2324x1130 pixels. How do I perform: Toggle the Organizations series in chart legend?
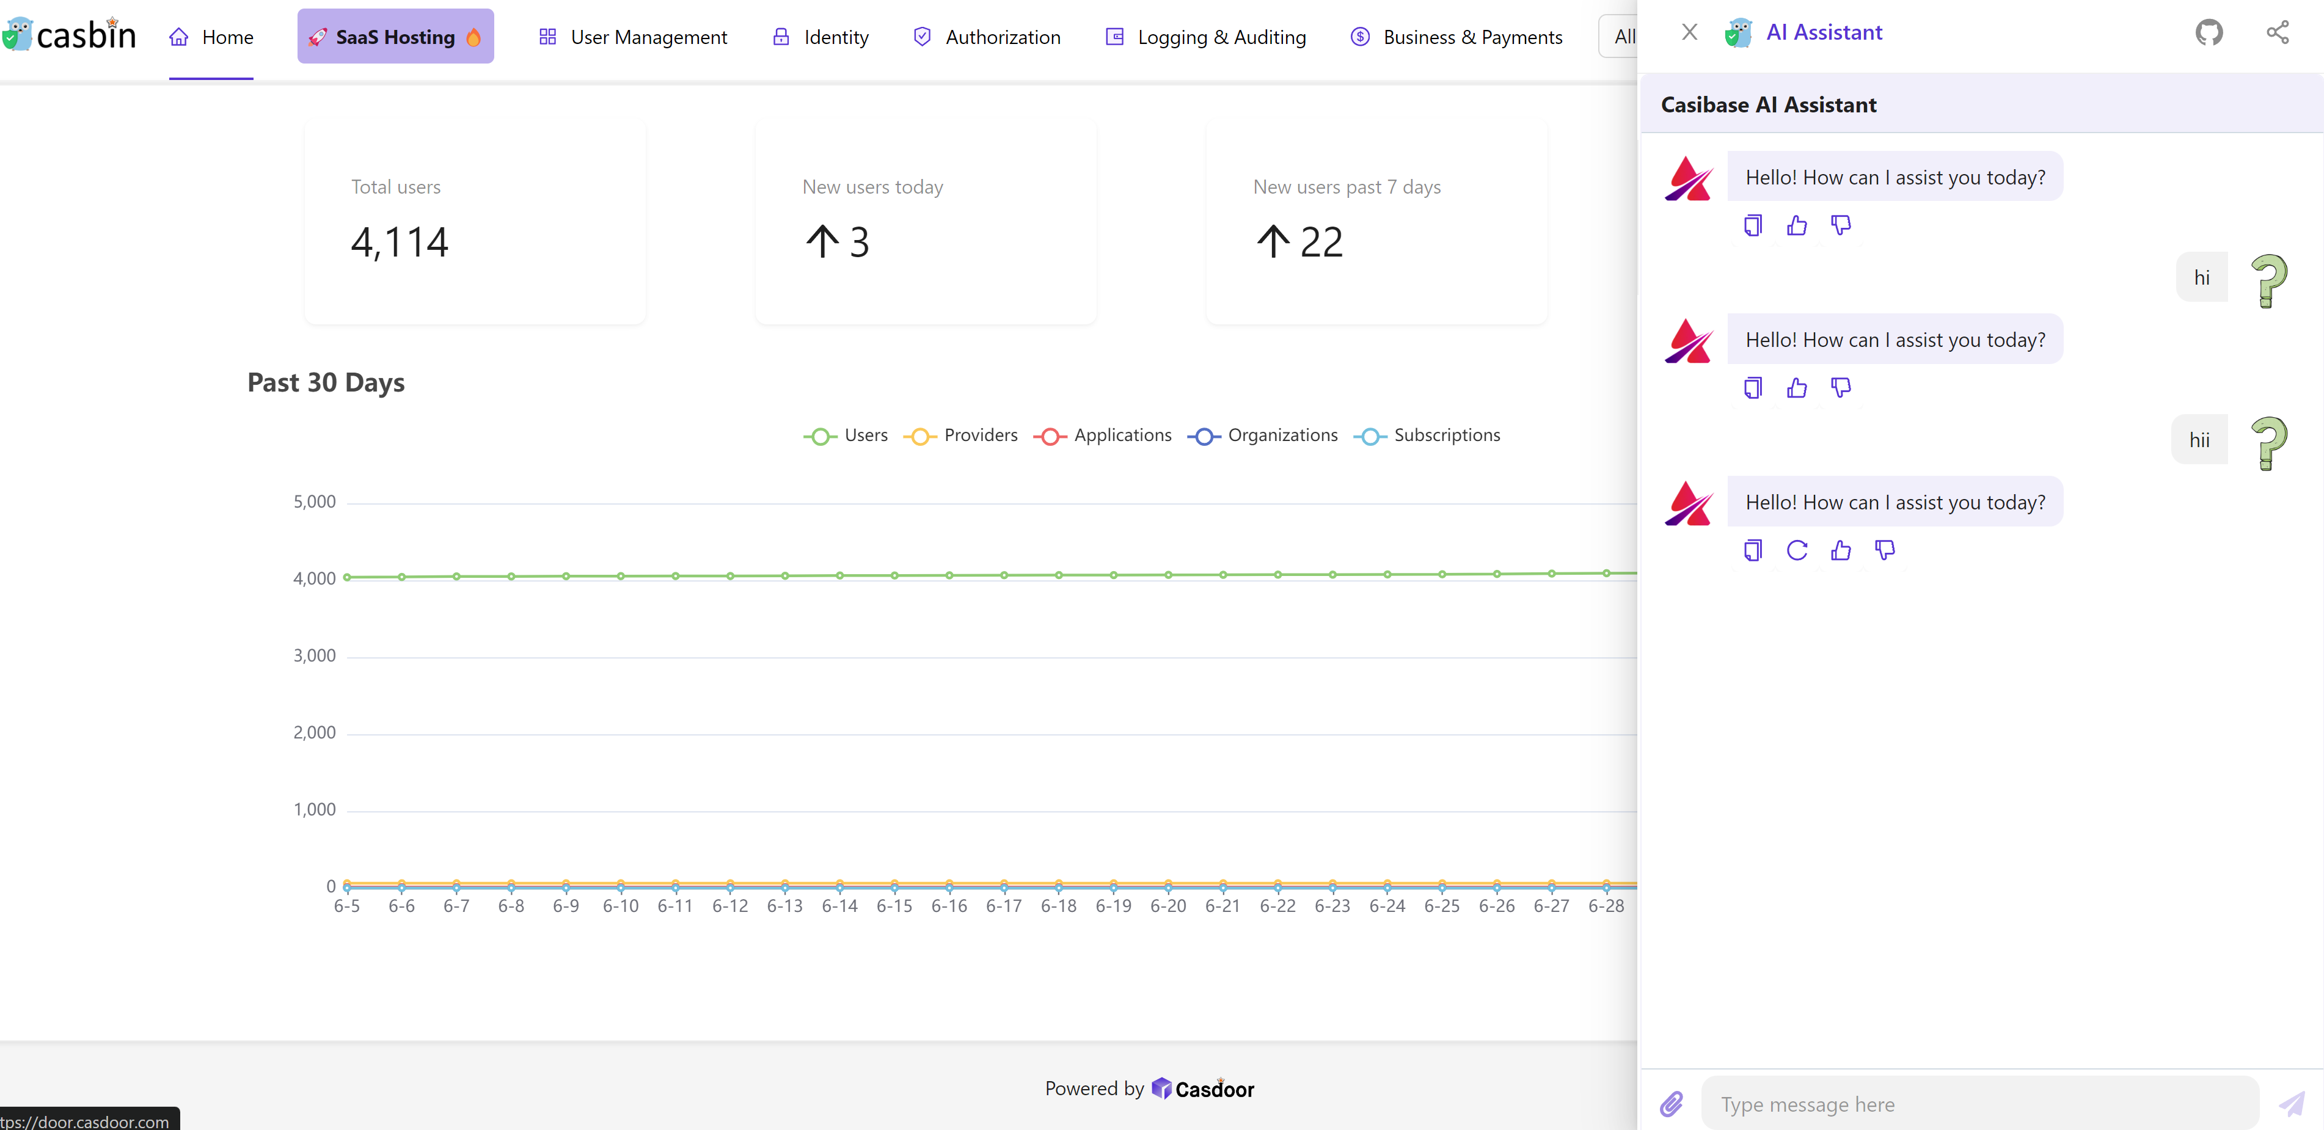click(x=1262, y=436)
